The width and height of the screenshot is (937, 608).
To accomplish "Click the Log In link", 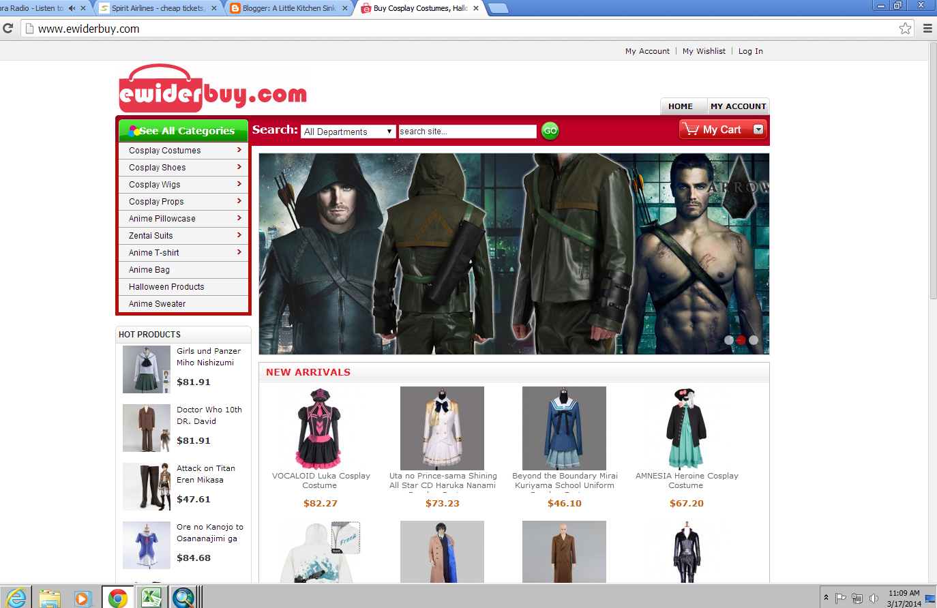I will 751,51.
